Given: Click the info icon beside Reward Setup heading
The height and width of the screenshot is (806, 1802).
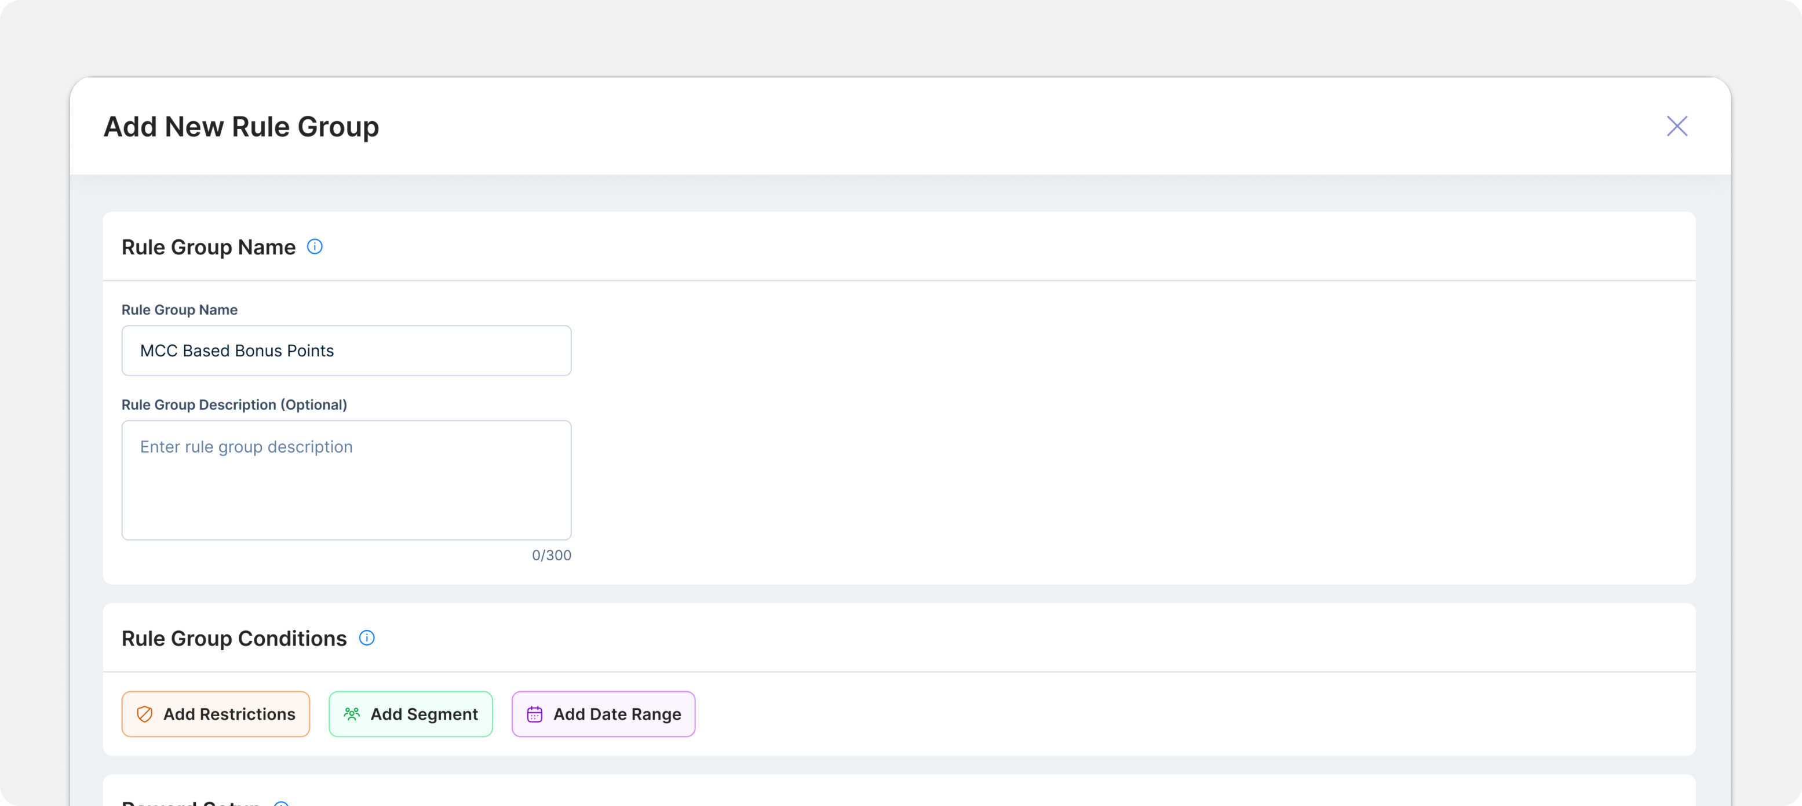Looking at the screenshot, I should pyautogui.click(x=281, y=803).
